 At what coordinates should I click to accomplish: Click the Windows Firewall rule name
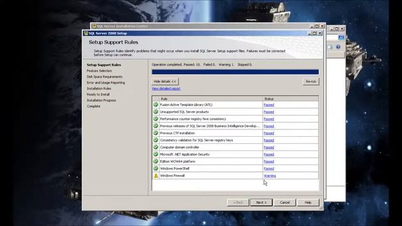172,176
